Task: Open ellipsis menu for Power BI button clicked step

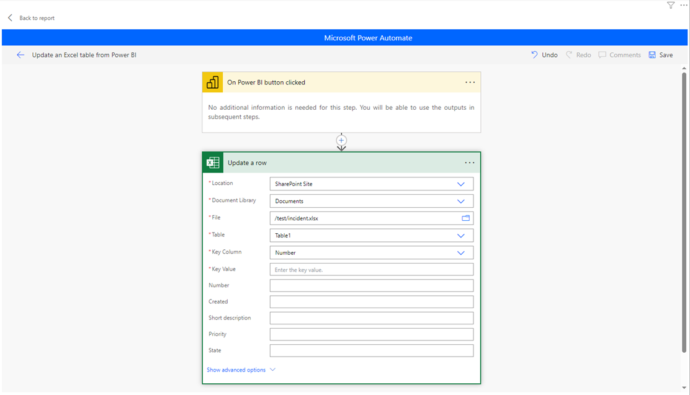Action: click(x=470, y=82)
